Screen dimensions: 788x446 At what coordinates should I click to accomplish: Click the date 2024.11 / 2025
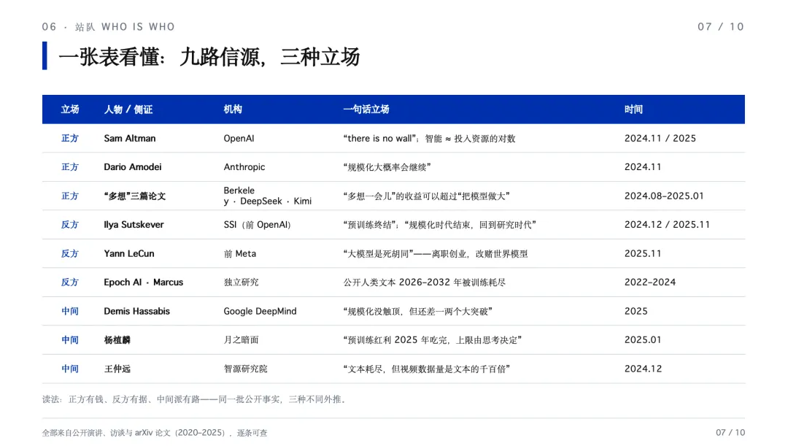(660, 138)
